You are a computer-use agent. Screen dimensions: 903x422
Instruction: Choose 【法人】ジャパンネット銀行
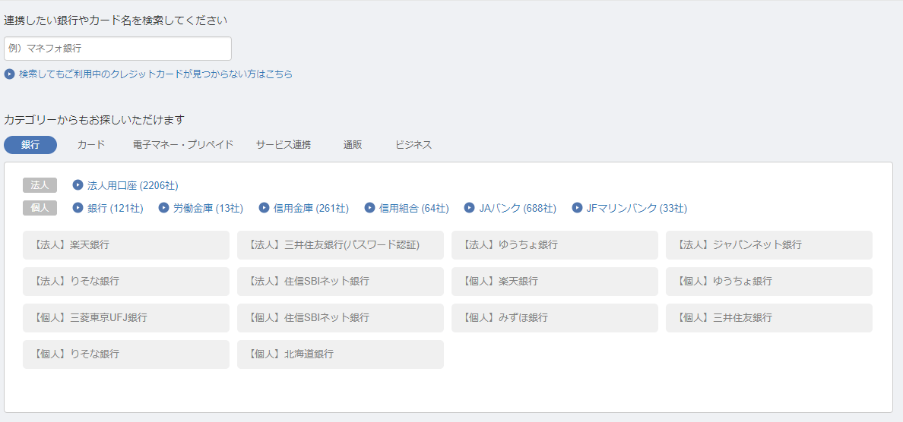(x=768, y=245)
